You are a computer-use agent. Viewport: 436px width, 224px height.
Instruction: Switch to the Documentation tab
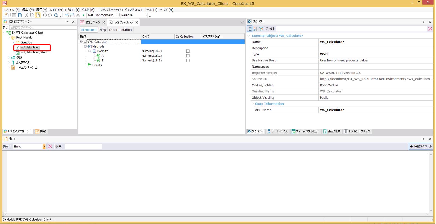tap(120, 30)
